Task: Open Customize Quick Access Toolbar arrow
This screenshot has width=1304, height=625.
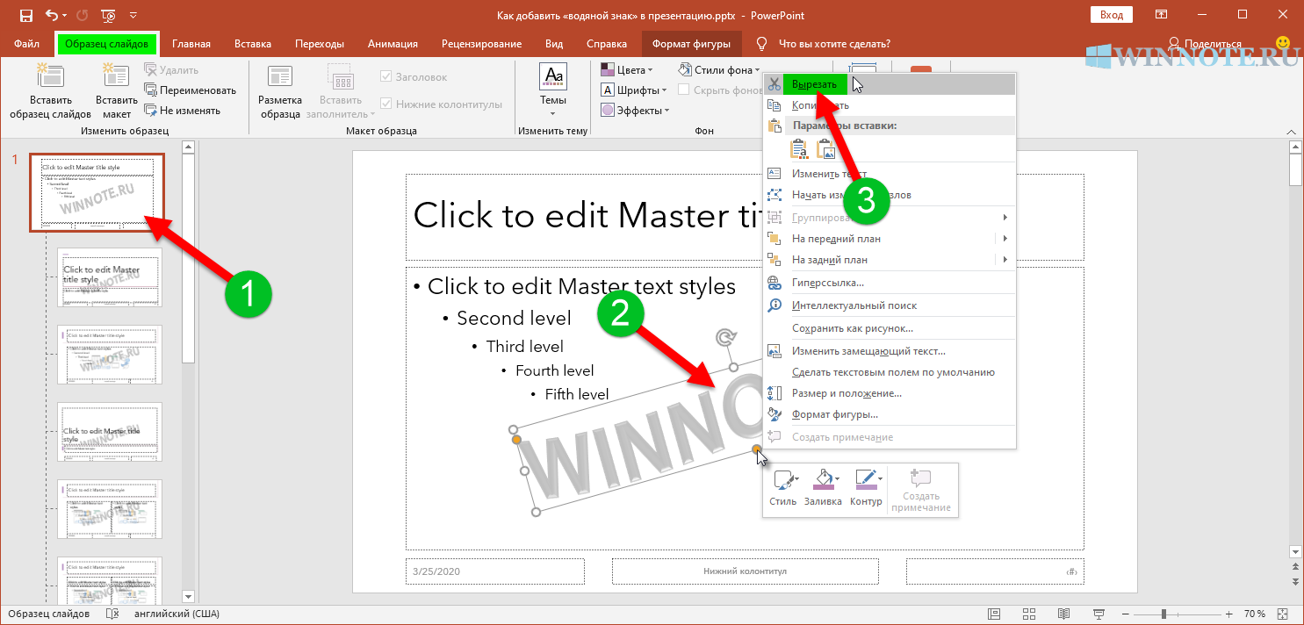Action: point(133,16)
